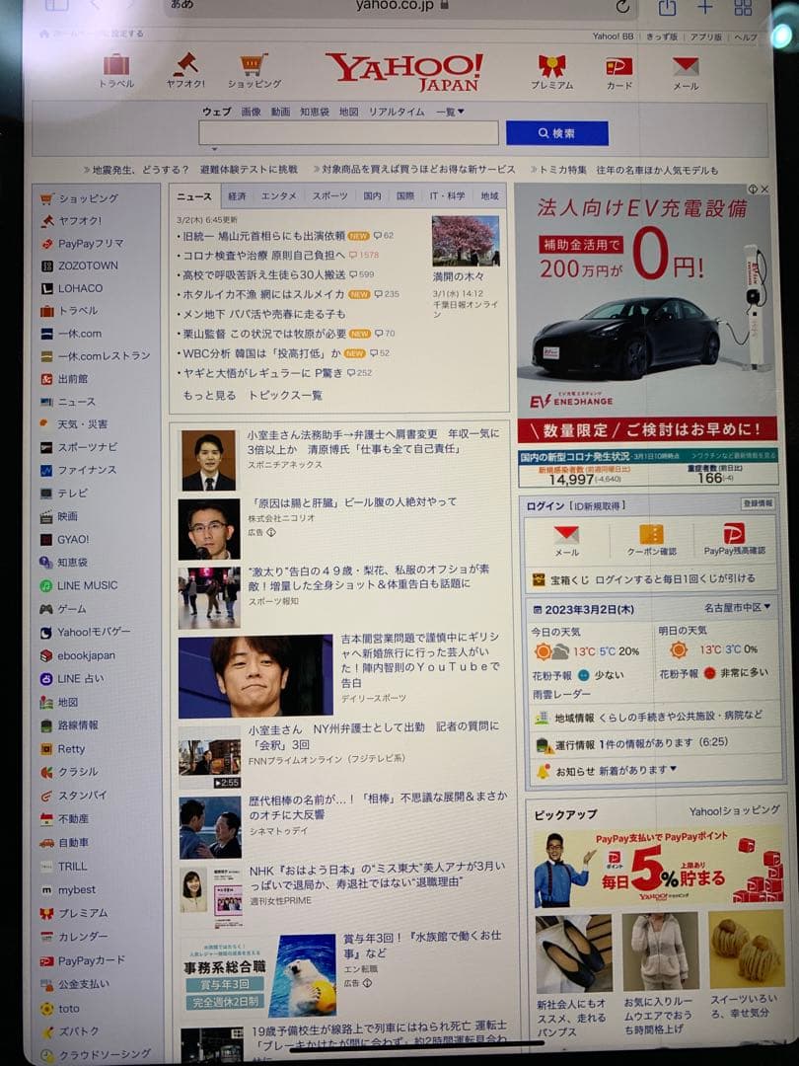Open the 天気・災害 weather sidebar icon

point(82,424)
